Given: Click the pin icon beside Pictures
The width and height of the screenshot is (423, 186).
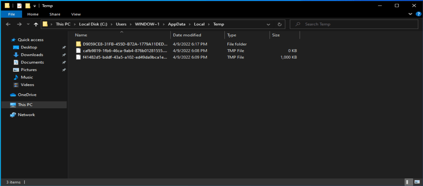Looking at the screenshot, I should coord(64,70).
